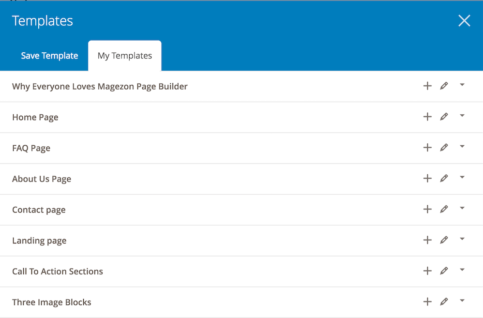Edit the Contact page template with pencil
Screen dimensions: 483x318
click(444, 209)
